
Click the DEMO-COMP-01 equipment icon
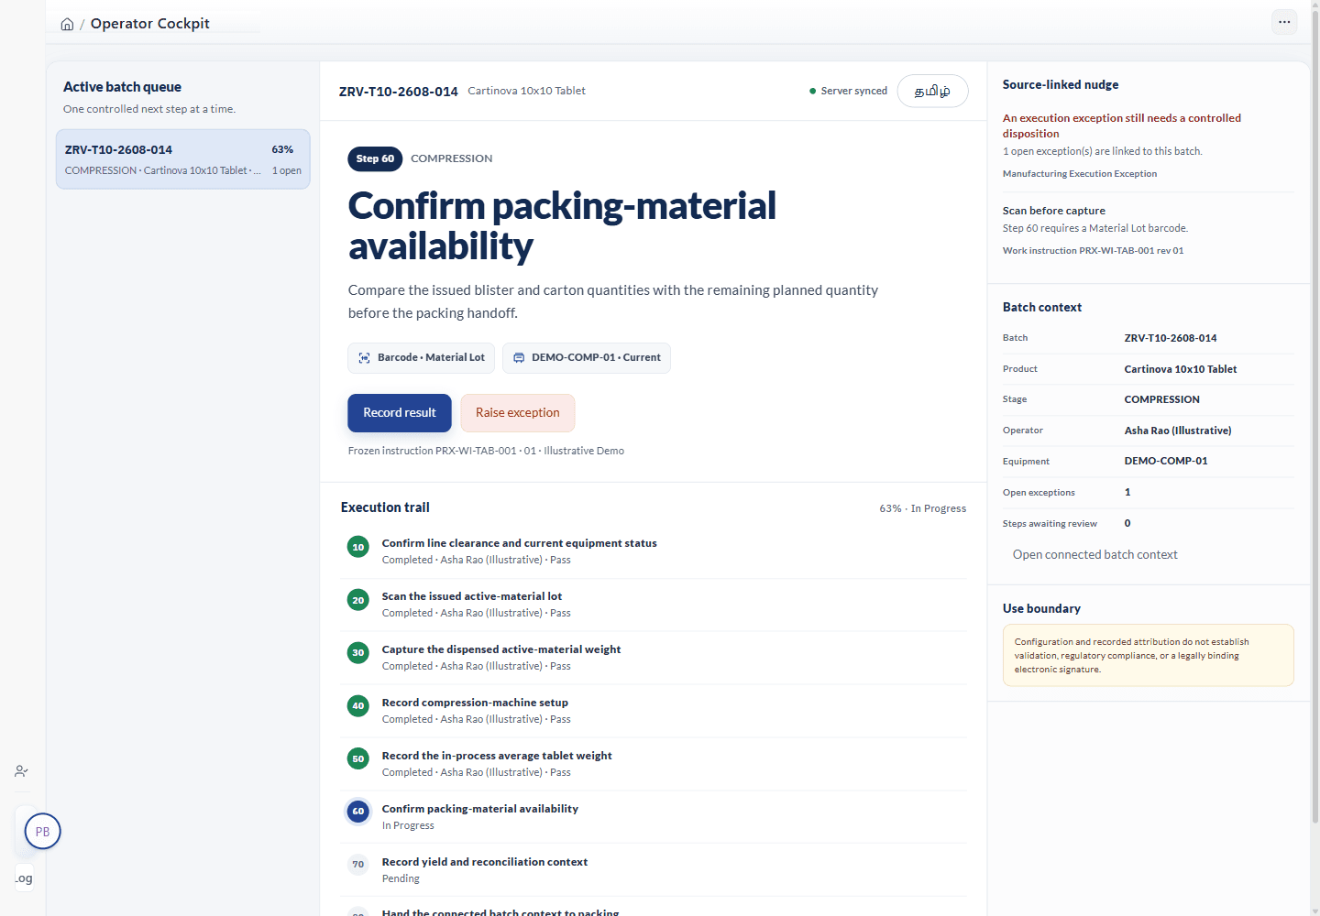[519, 358]
